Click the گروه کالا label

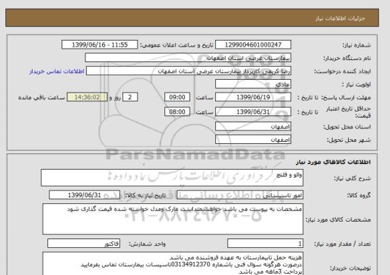pos(359,195)
